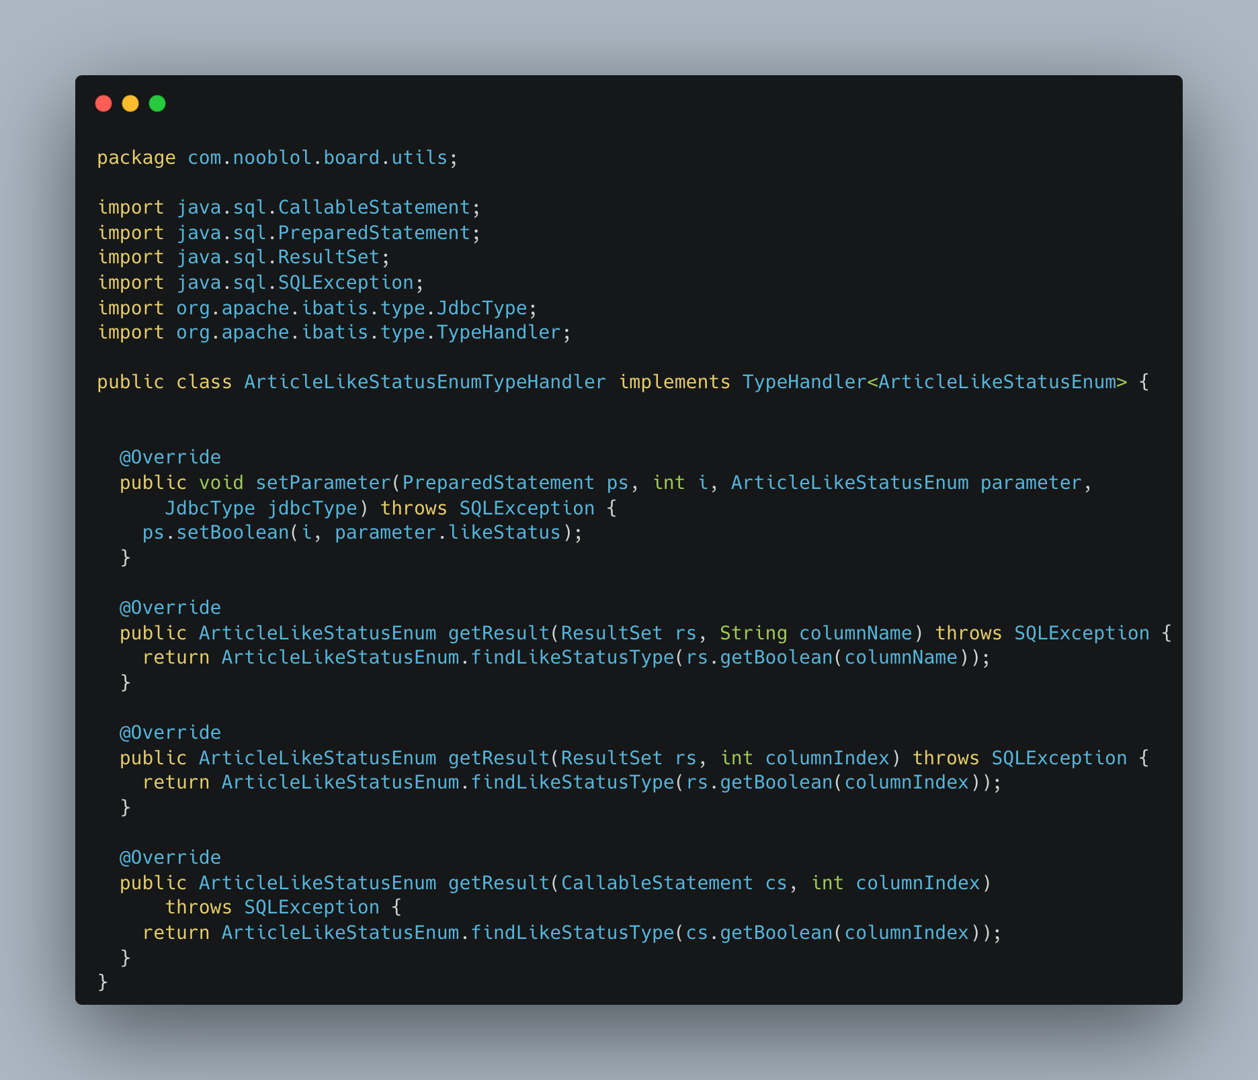Click the java.sql.CallableStatement import line

tap(290, 208)
